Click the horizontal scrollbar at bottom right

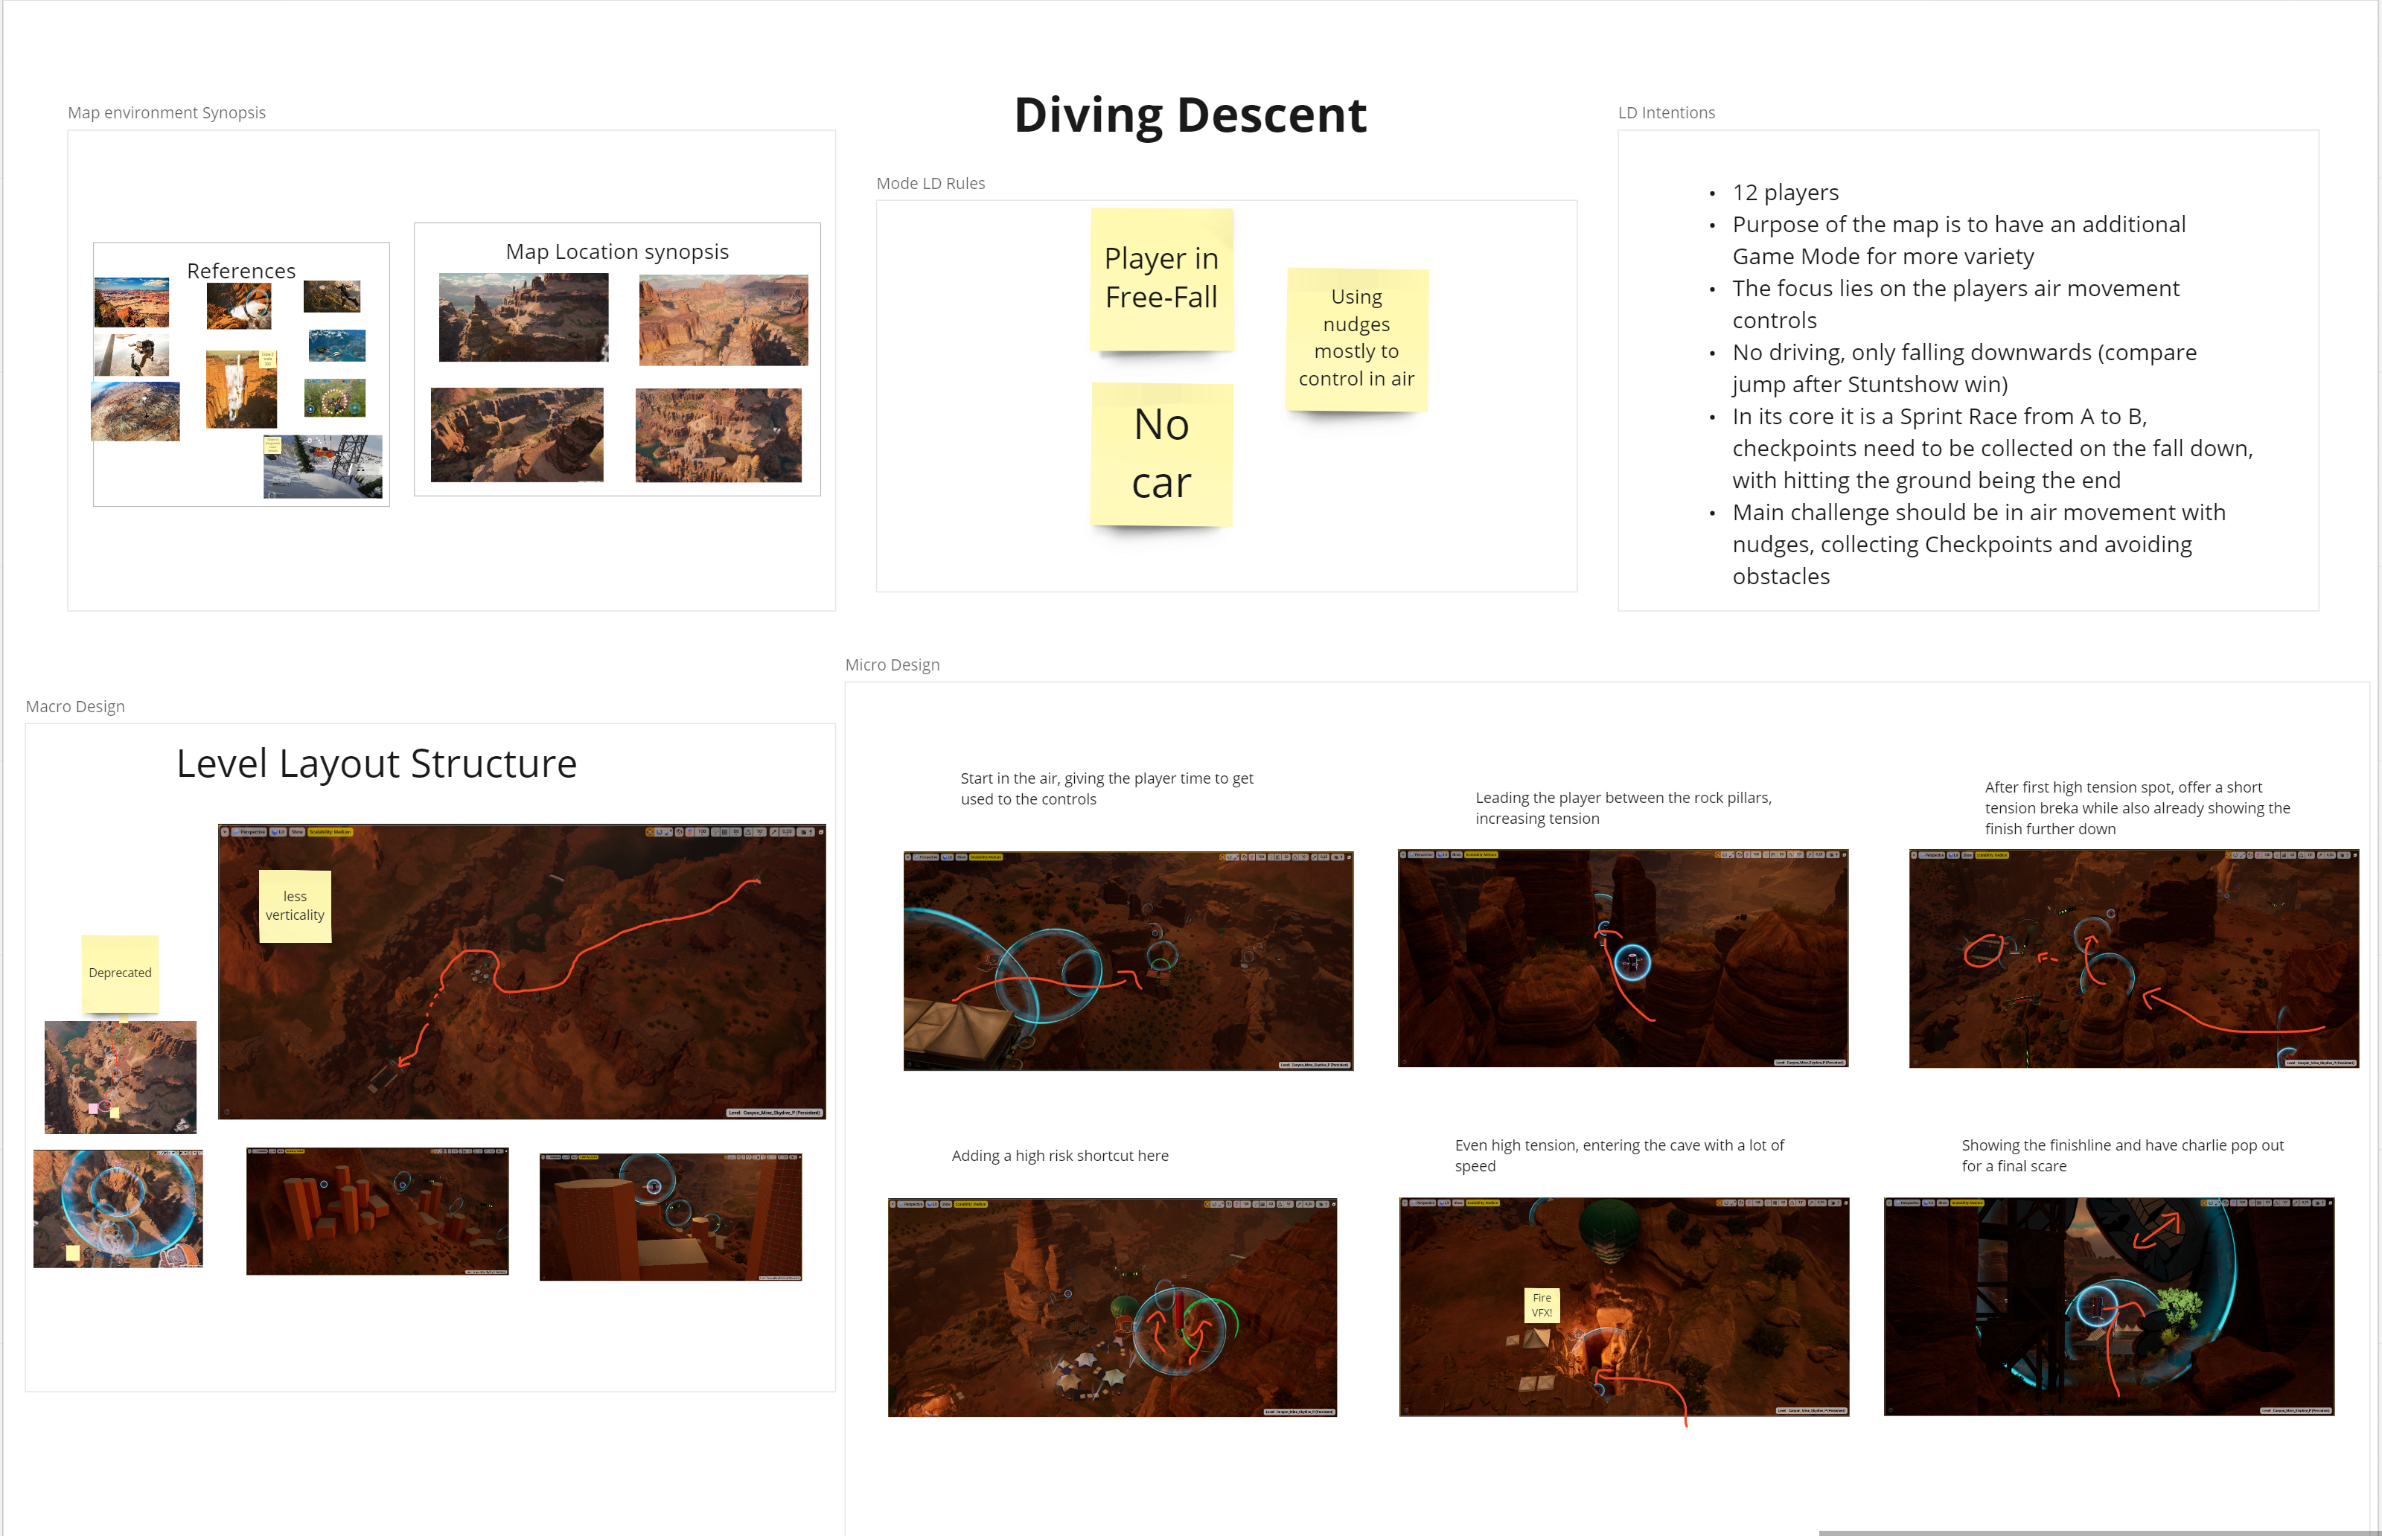click(x=2095, y=1532)
